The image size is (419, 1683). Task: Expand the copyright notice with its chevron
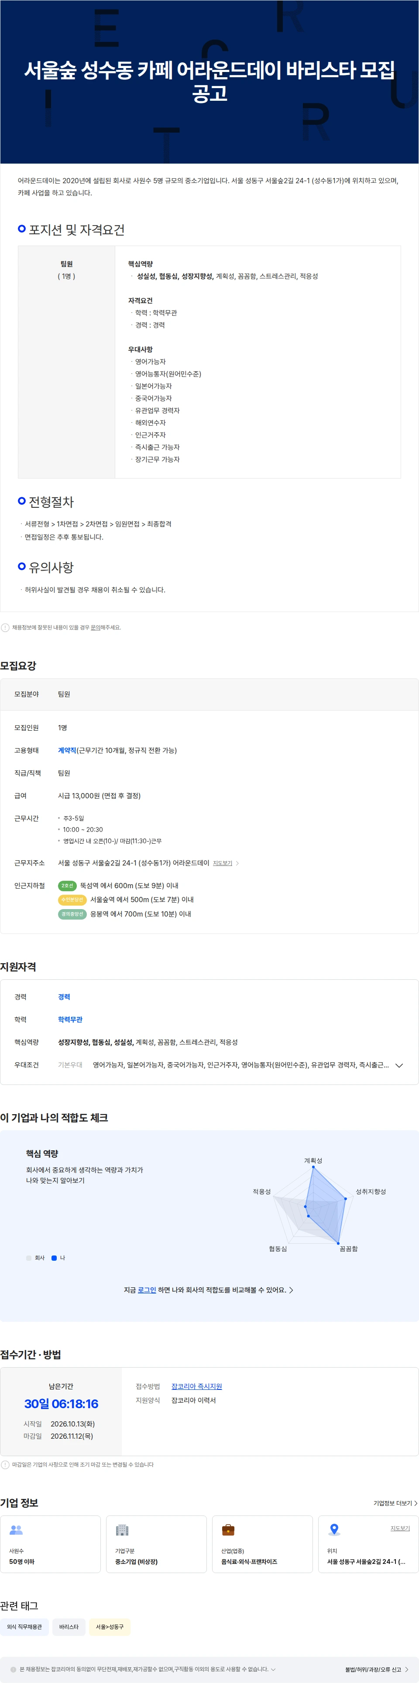point(273,1669)
